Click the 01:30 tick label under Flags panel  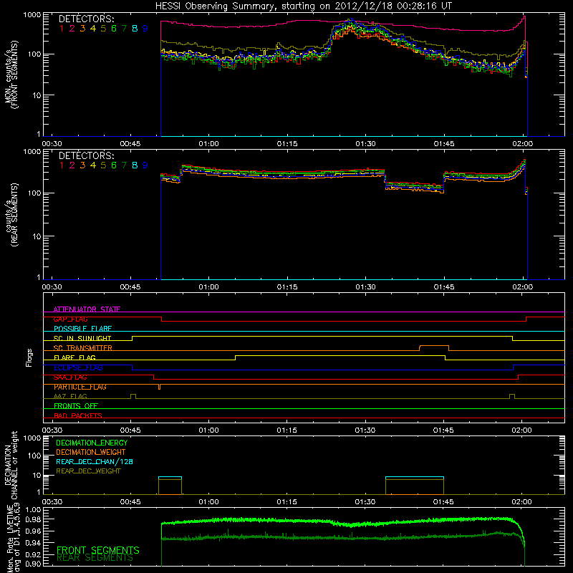(365, 430)
